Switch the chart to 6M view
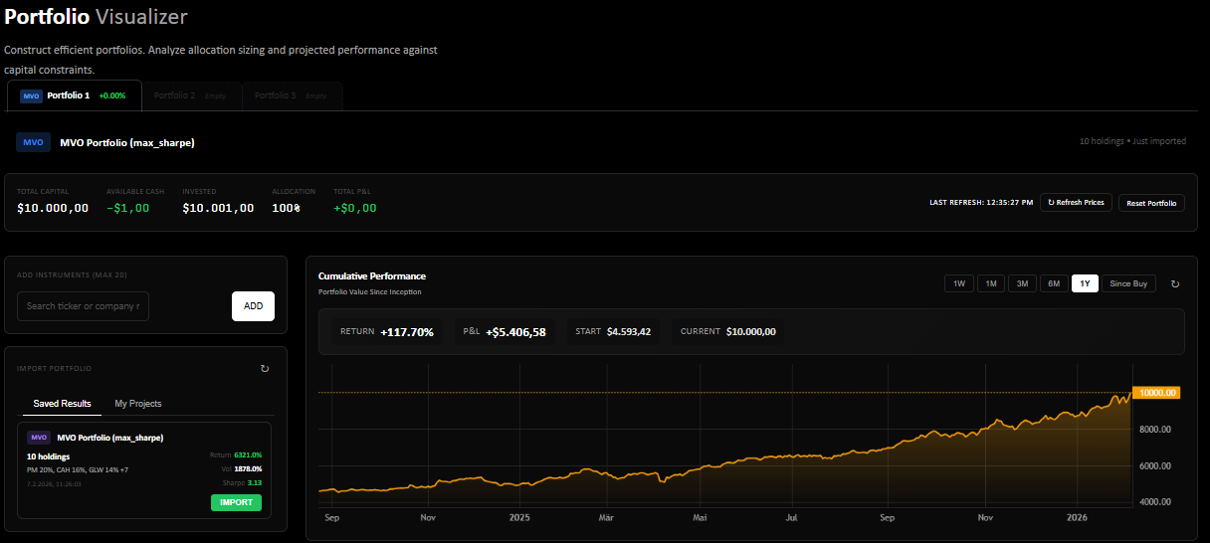The width and height of the screenshot is (1210, 543). click(1054, 283)
